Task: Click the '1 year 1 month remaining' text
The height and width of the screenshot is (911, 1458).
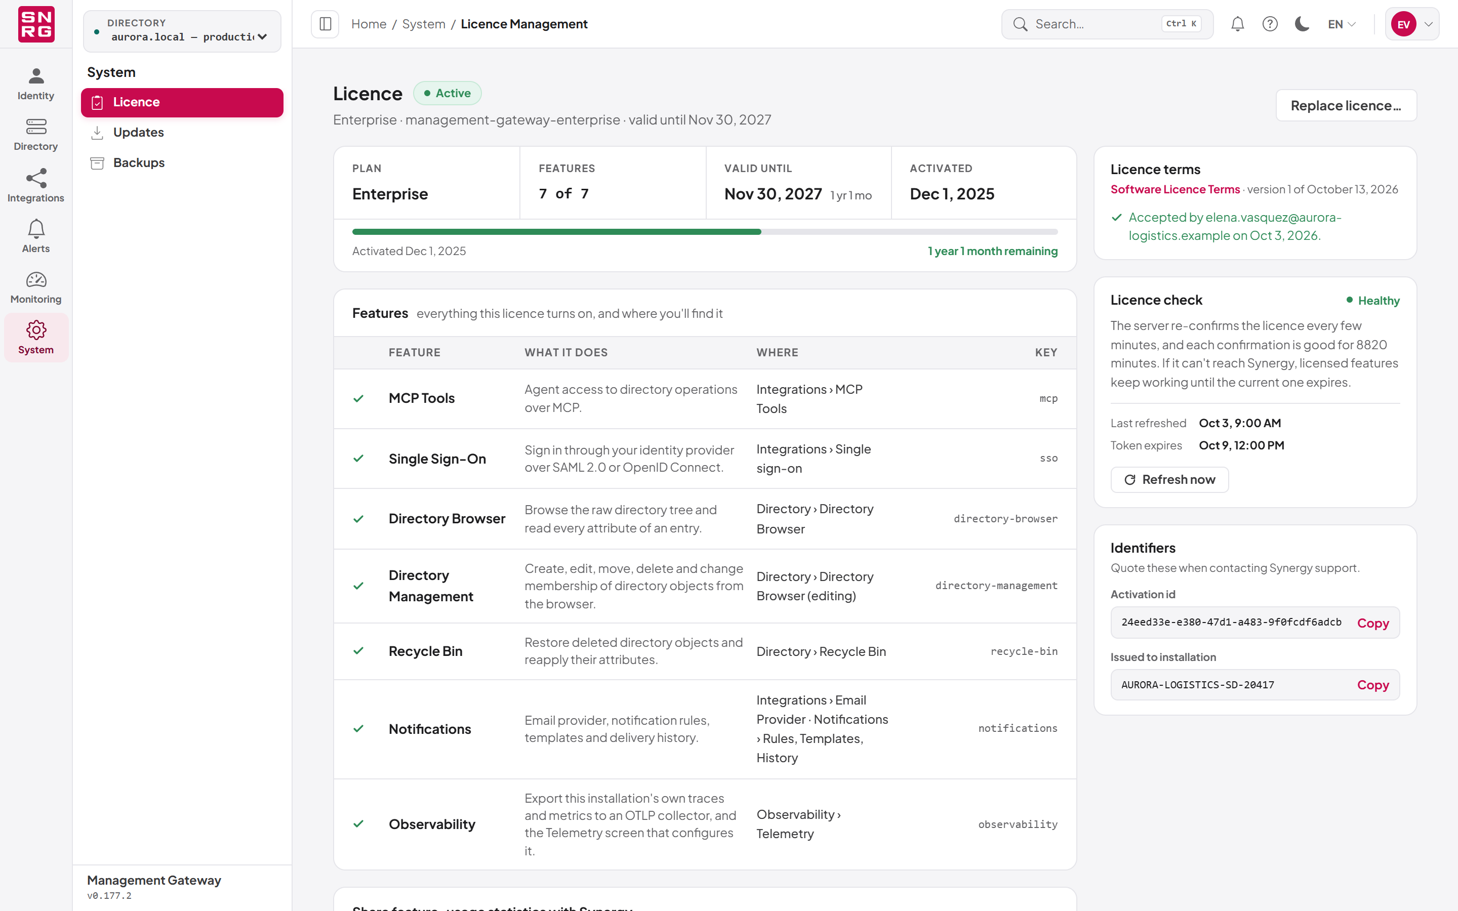Action: 992,251
